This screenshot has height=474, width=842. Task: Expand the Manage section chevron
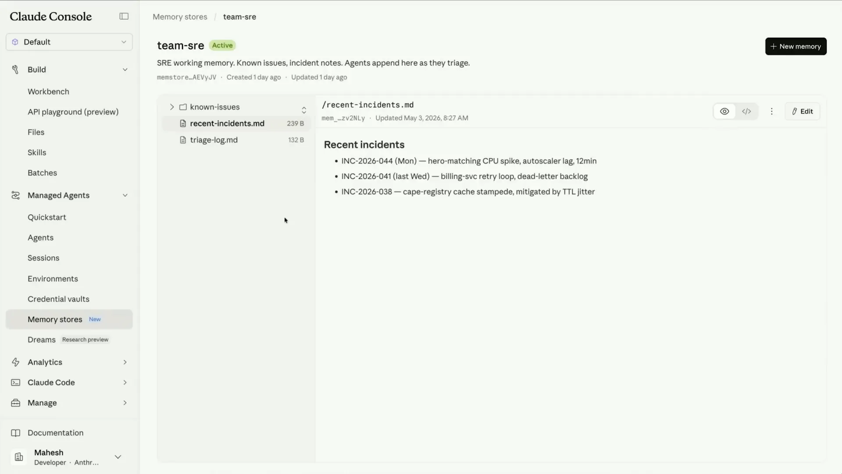pyautogui.click(x=125, y=402)
